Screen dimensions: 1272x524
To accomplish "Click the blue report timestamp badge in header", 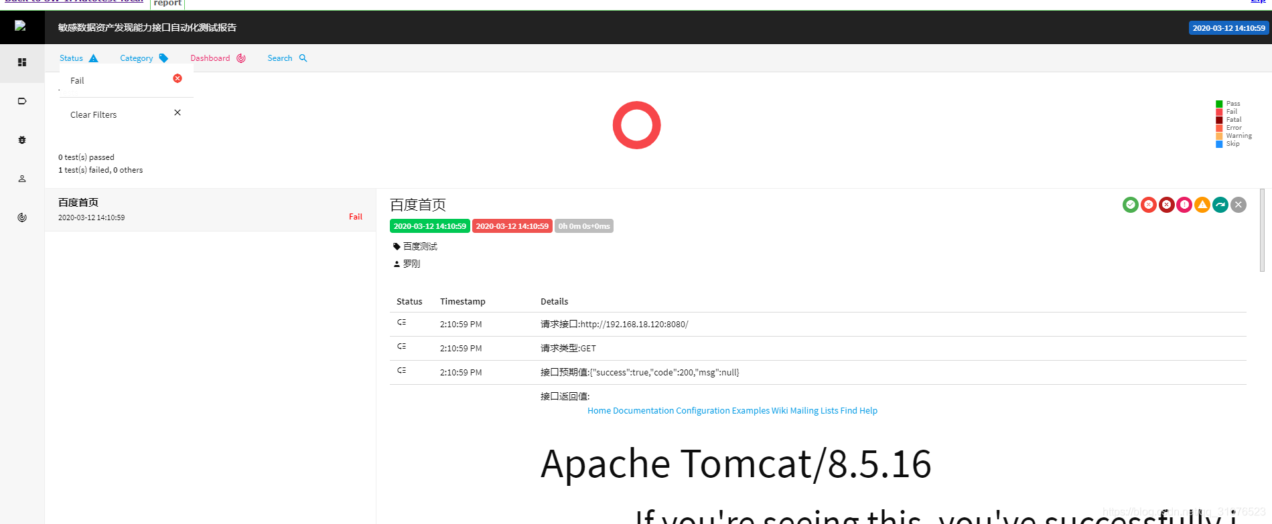I will (1228, 28).
